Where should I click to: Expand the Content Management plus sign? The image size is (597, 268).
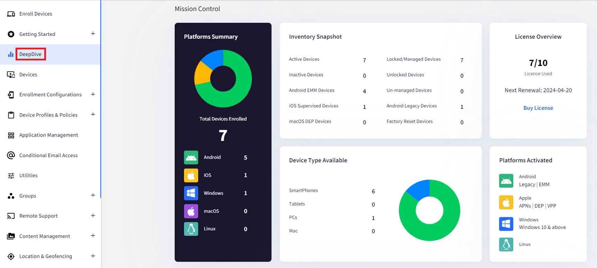(x=93, y=236)
